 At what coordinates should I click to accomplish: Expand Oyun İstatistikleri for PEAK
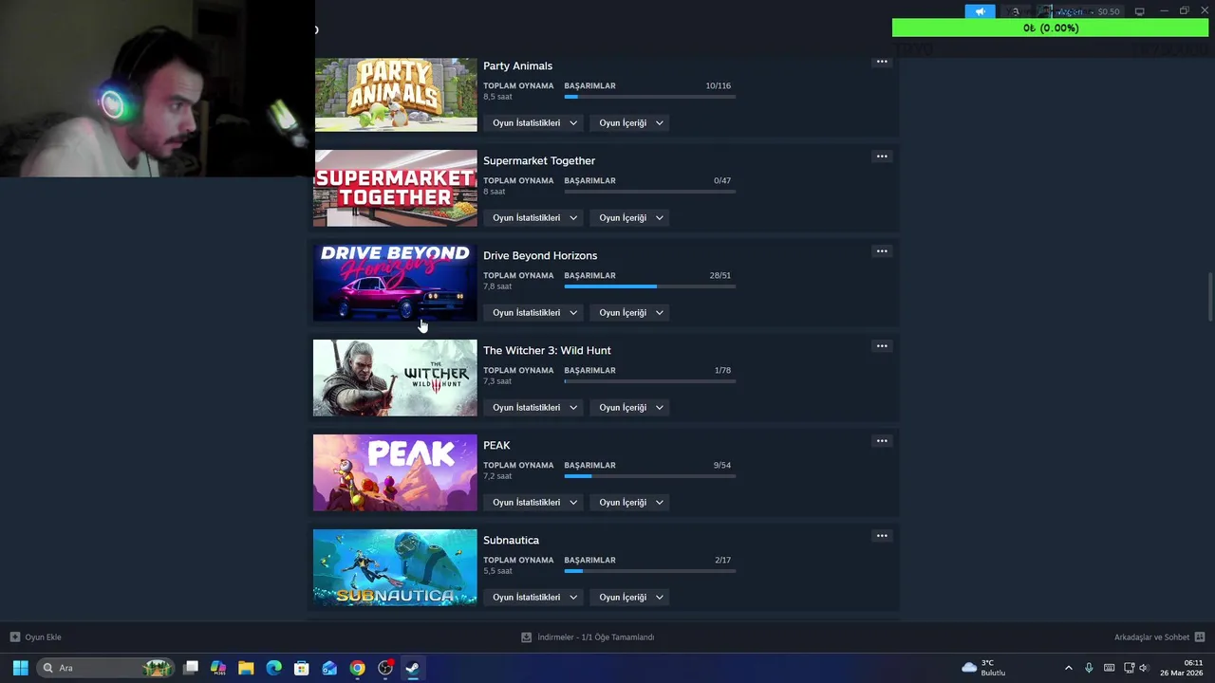(534, 503)
